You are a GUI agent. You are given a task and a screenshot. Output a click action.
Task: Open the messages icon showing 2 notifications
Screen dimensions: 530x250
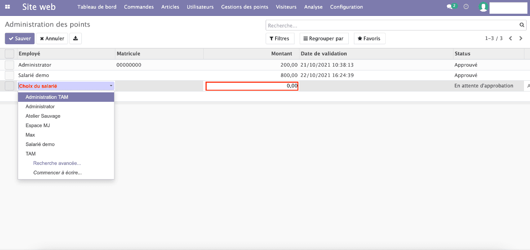449,6
